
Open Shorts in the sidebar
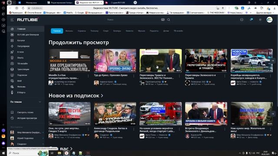tap(26, 58)
